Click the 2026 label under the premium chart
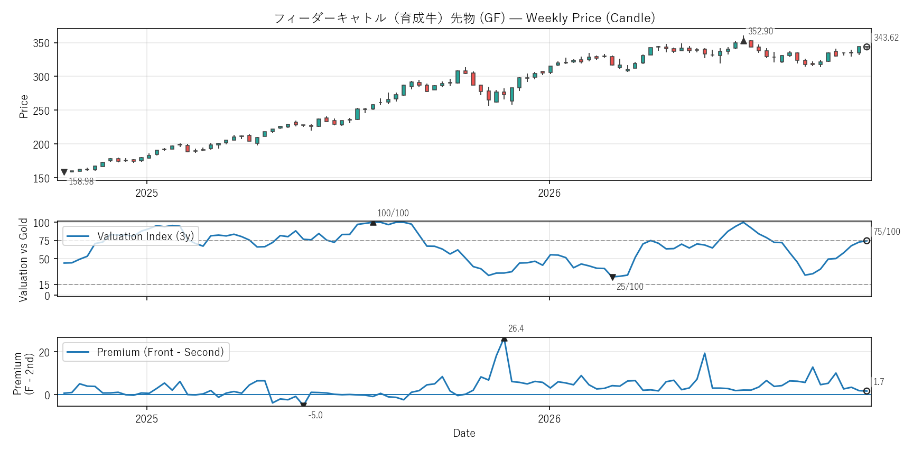 549,419
